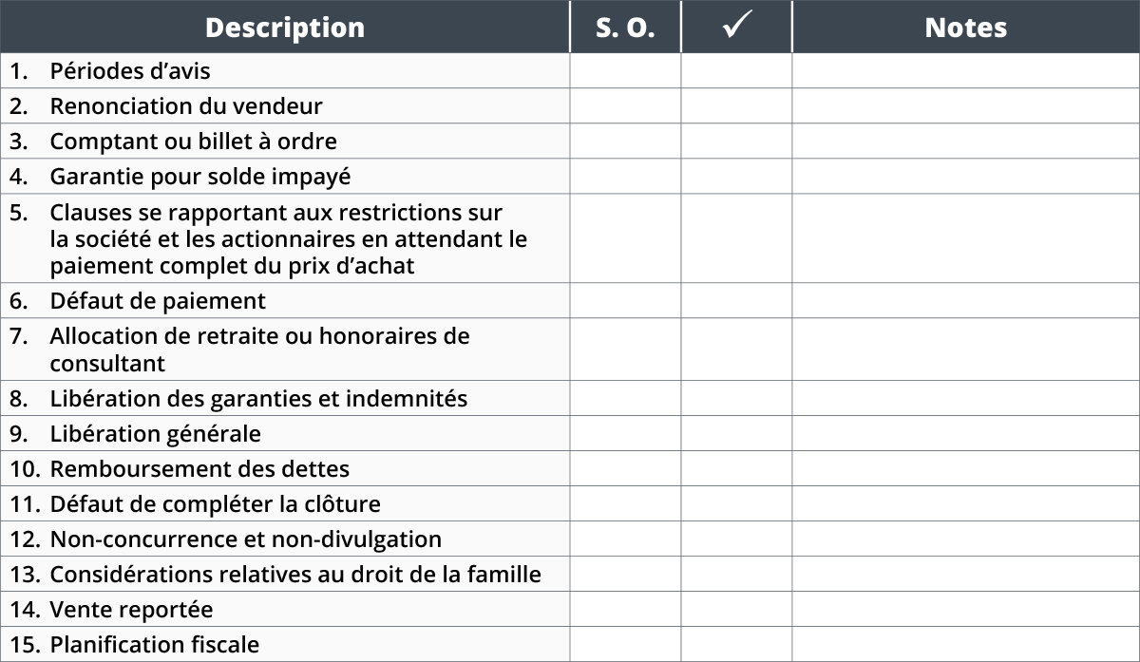Mark S. O. for Libération générale
Viewport: 1140px width, 662px height.
point(625,433)
